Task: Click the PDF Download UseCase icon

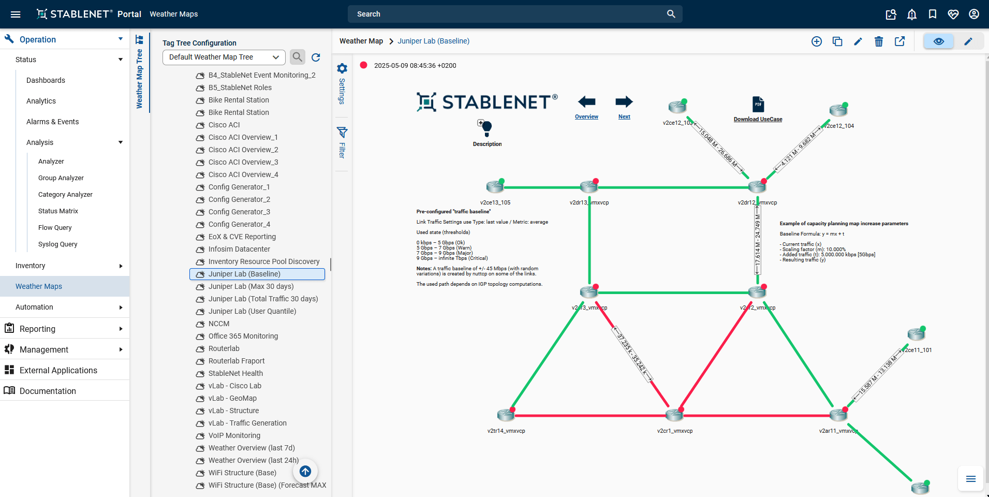Action: click(x=758, y=104)
